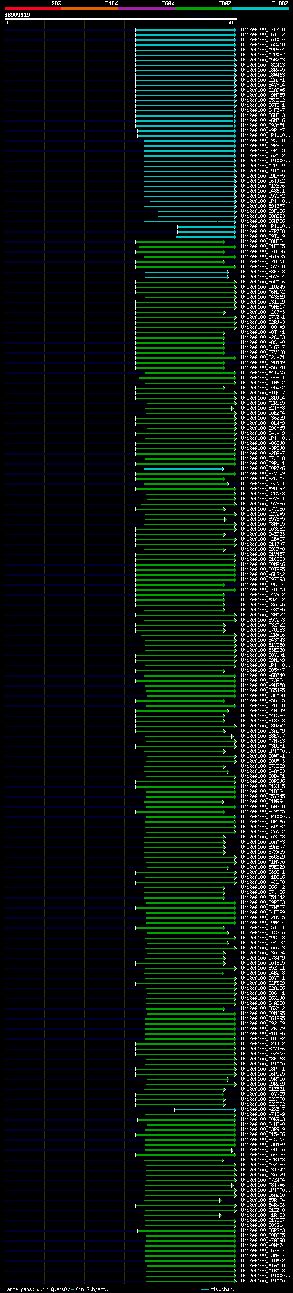Viewport: 293px width, 1293px height.
Task: Click cyan alignment bar of UniRef100_B0P7K6
Action: [x=184, y=468]
